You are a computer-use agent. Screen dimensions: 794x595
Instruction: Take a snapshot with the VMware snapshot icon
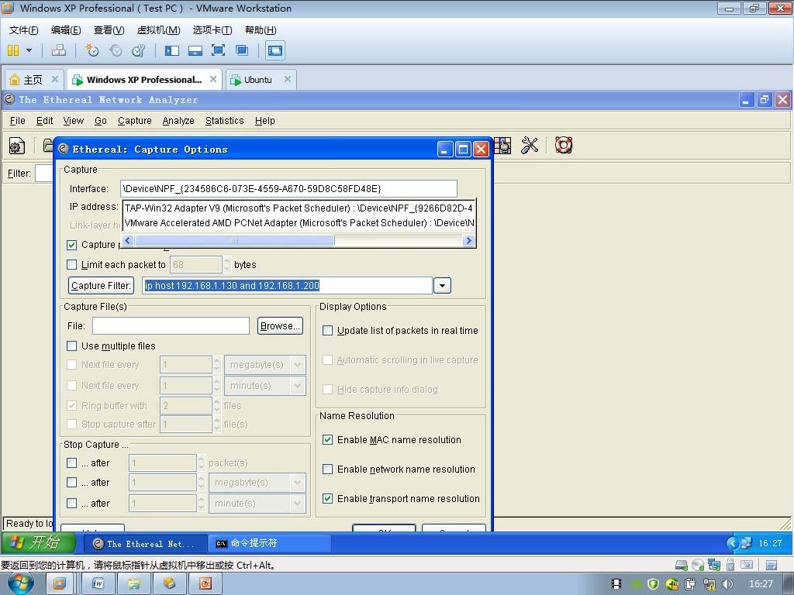pyautogui.click(x=91, y=50)
